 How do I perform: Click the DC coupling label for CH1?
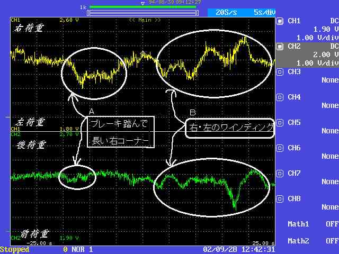click(334, 21)
